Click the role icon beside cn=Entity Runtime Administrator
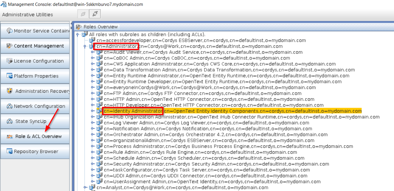The image size is (394, 191). [100, 76]
